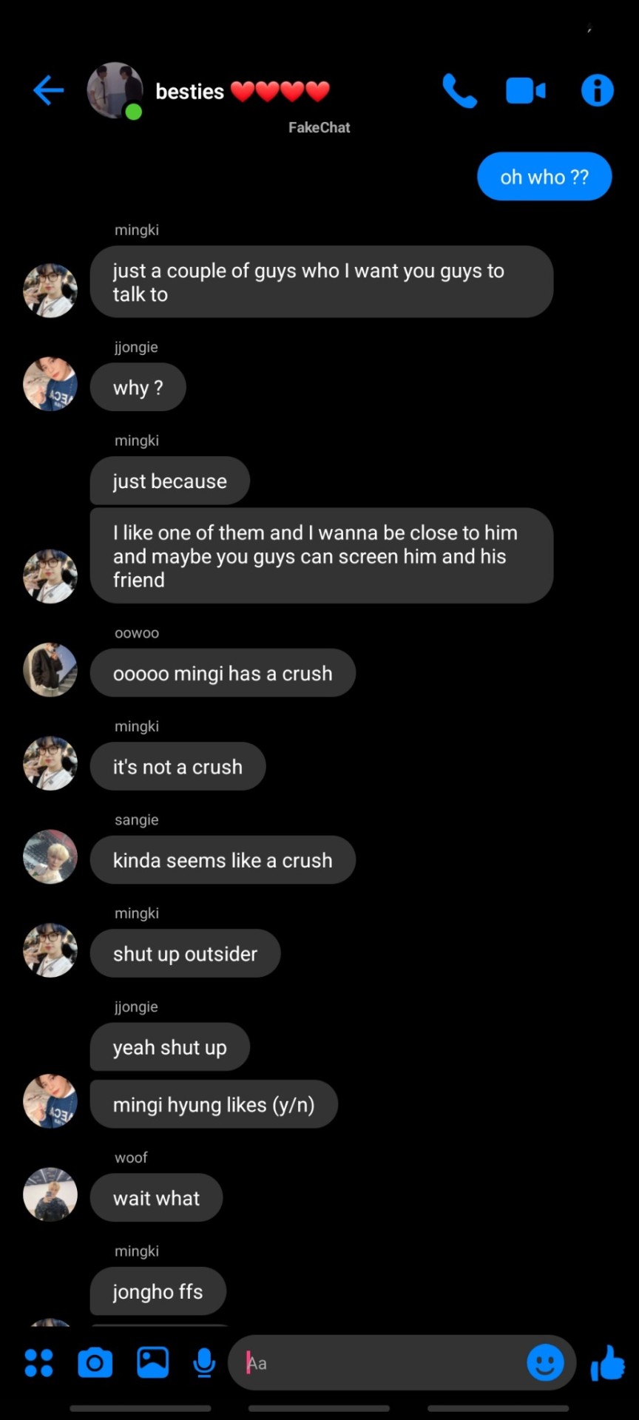Select the 'mingi hyung likes (y/n)' message
Image resolution: width=639 pixels, height=1420 pixels.
click(214, 1104)
